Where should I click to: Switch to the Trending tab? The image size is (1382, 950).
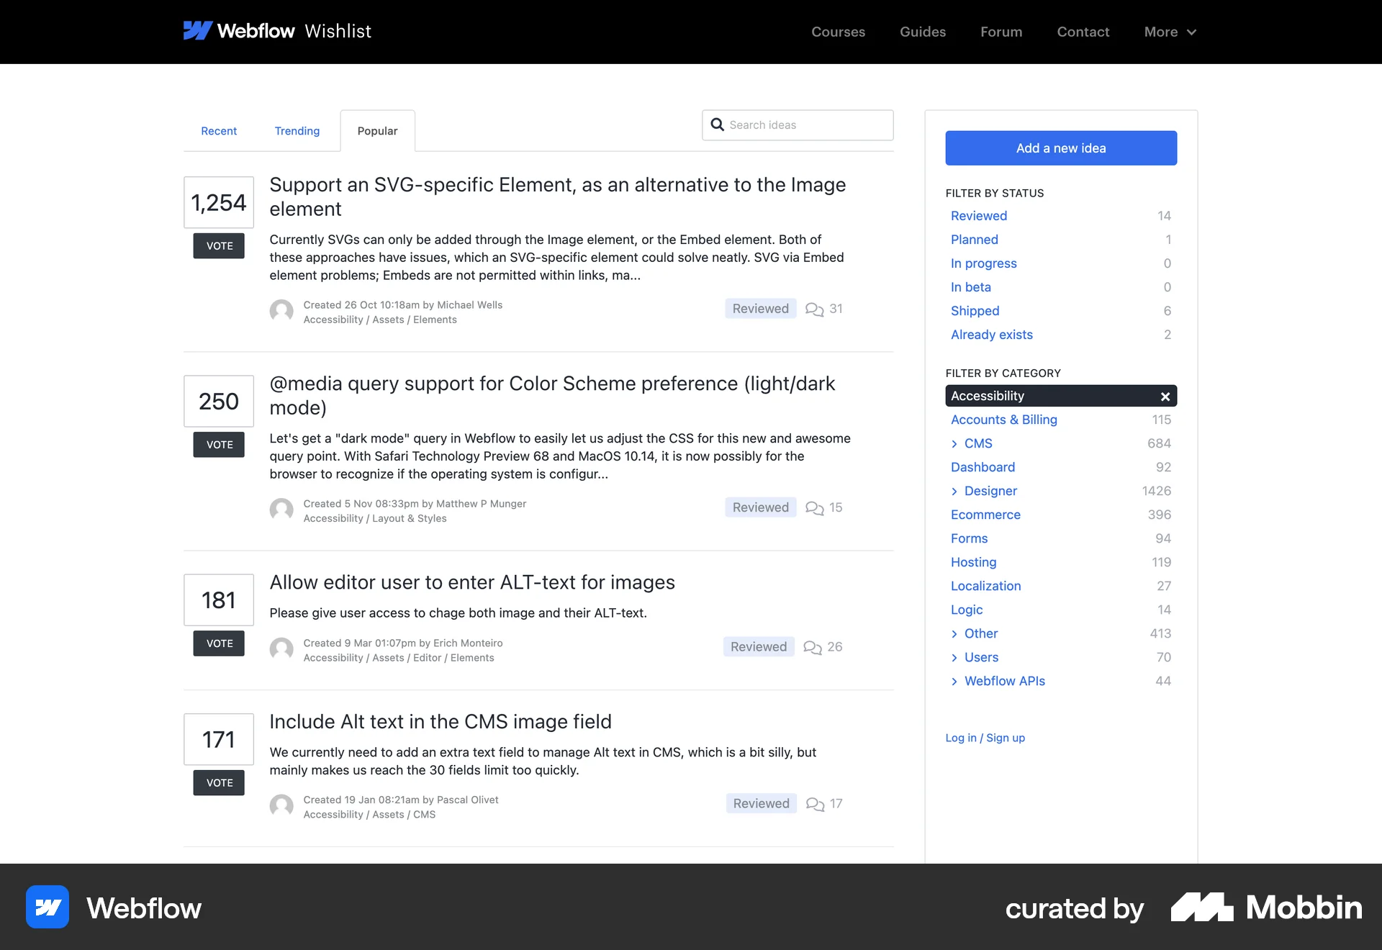[297, 131]
